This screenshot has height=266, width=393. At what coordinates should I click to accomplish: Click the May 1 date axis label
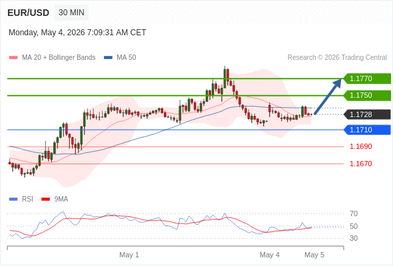point(129,255)
